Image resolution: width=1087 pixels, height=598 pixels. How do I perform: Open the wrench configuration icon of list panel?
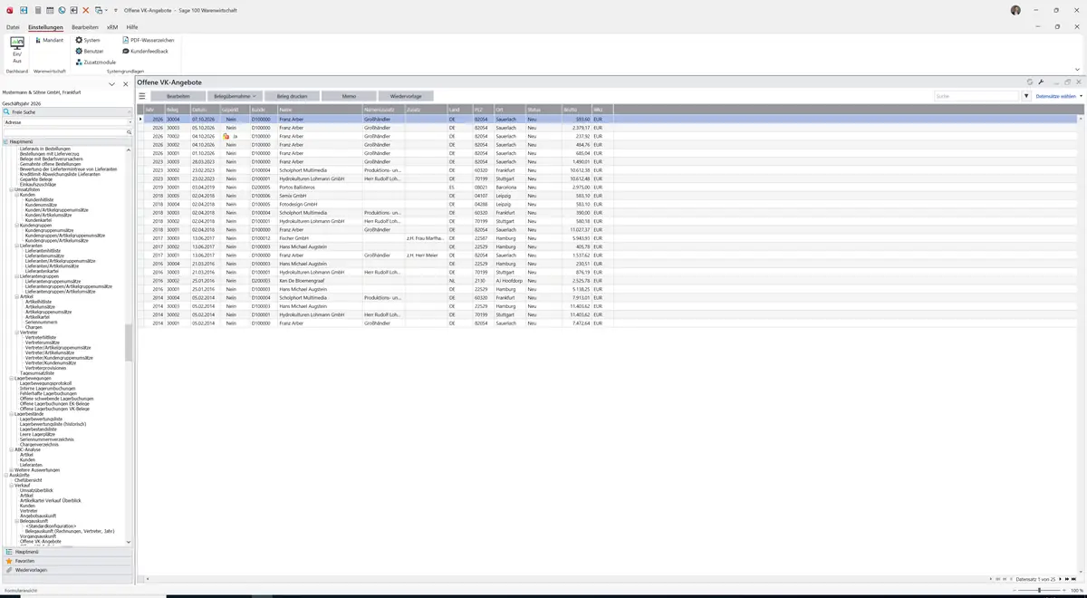[1042, 82]
